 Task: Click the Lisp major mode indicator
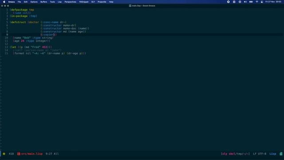[x=272, y=154]
